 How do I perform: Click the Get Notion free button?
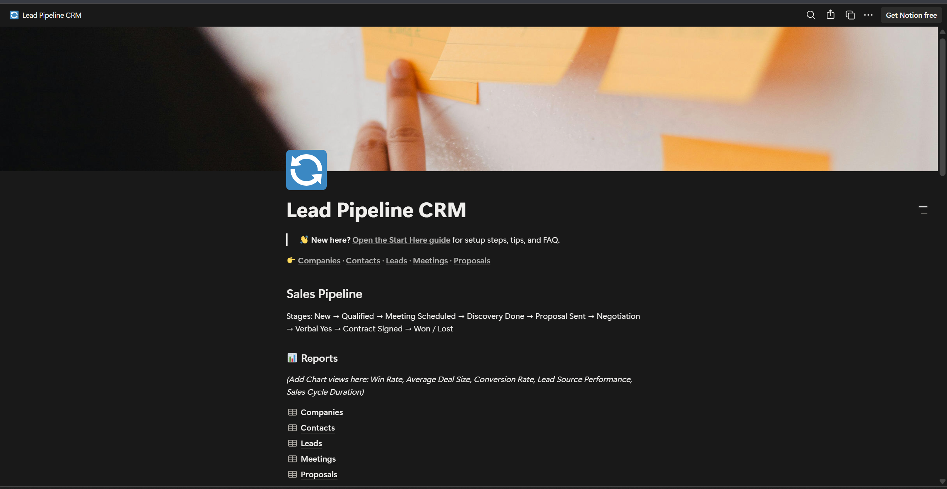[911, 15]
